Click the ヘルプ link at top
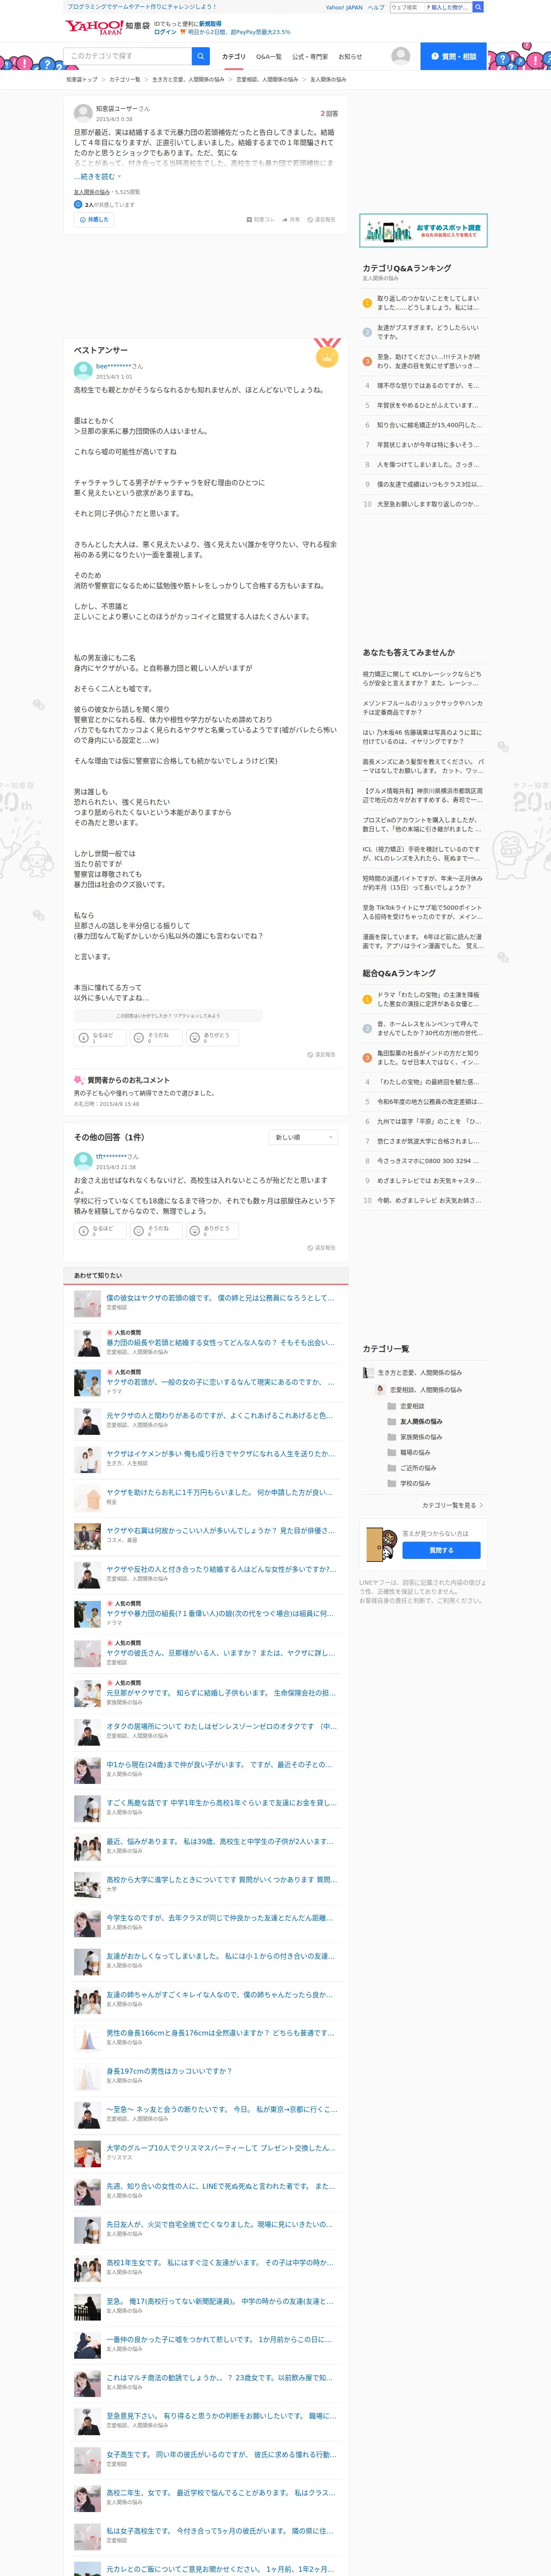The width and height of the screenshot is (551, 2576). tap(376, 7)
